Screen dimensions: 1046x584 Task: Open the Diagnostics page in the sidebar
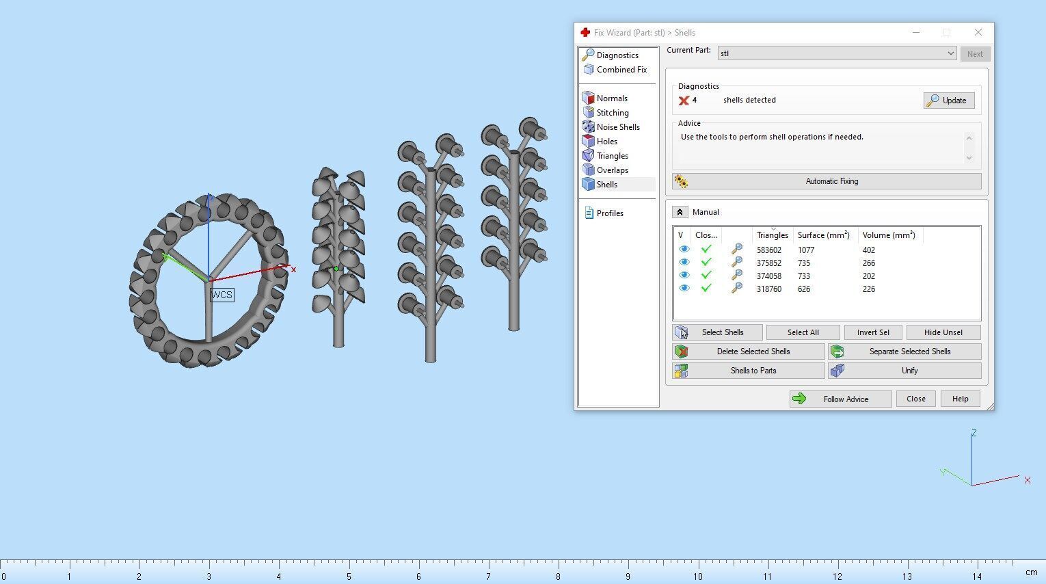[617, 55]
